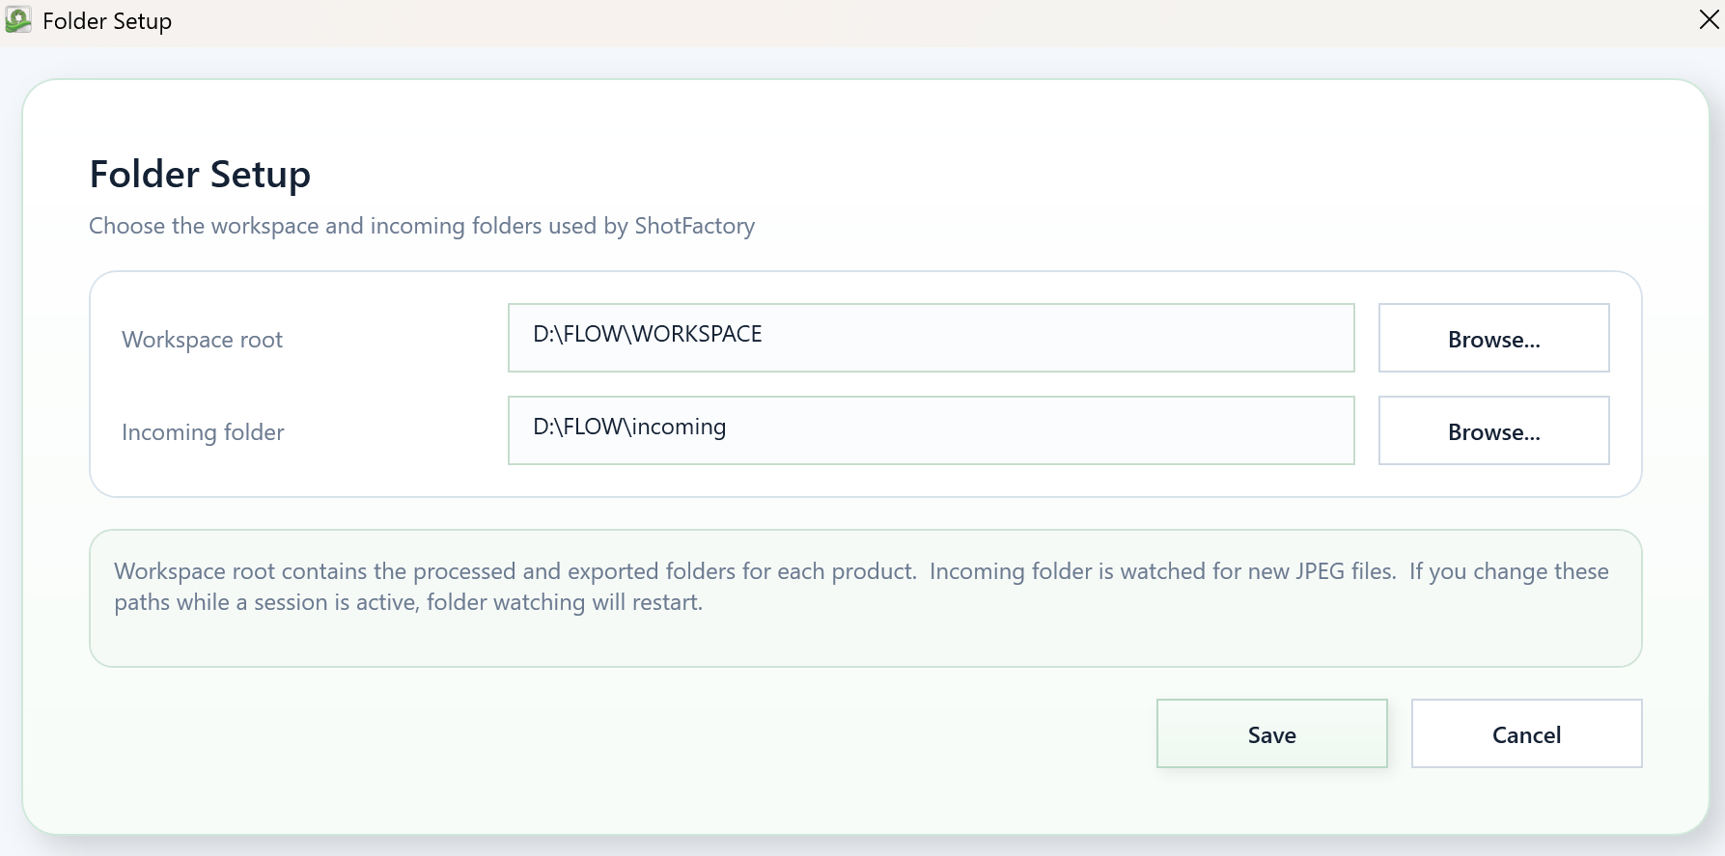Select the 'Incoming folder' label
The height and width of the screenshot is (856, 1725).
coord(203,432)
